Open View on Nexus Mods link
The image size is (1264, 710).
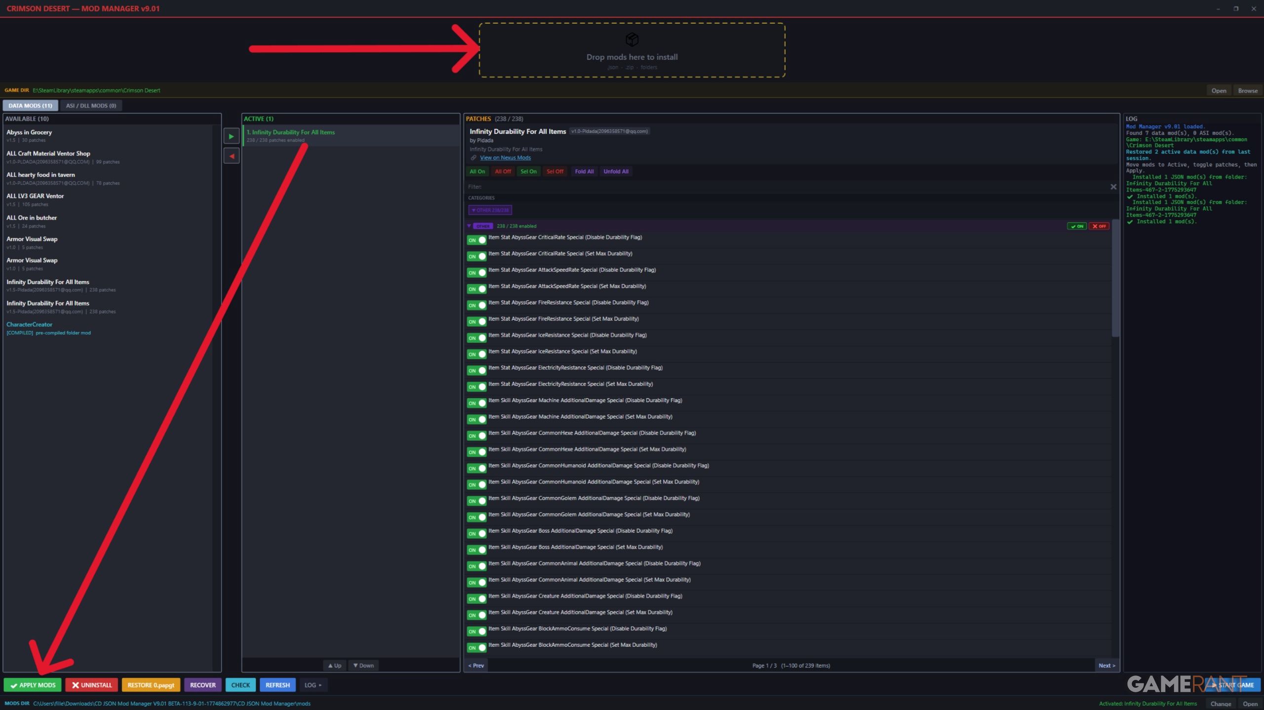(505, 158)
